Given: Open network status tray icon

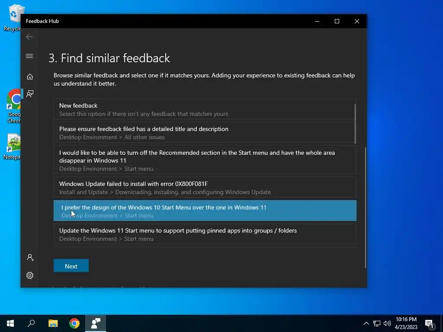Looking at the screenshot, I should pos(377,323).
